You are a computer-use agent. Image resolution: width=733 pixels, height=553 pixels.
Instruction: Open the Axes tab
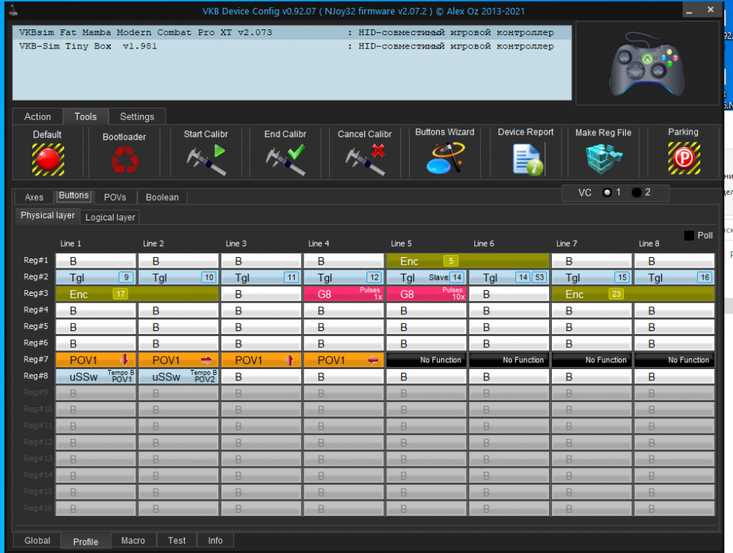point(34,197)
